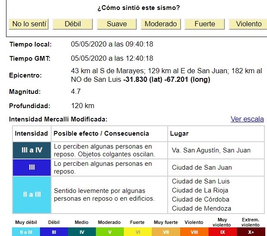Click the GMT time value '12:40:18'

click(139, 58)
